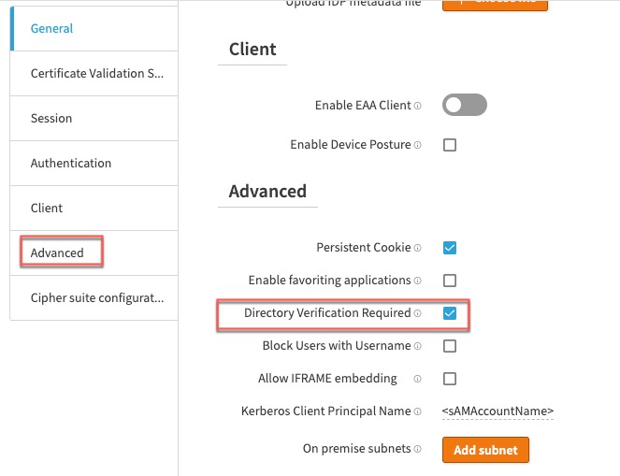620x476 pixels.
Task: Click info icon beside Block Users with Username
Action: (417, 346)
